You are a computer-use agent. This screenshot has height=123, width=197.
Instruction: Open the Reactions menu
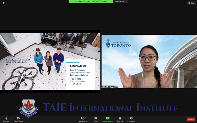pos(131,119)
